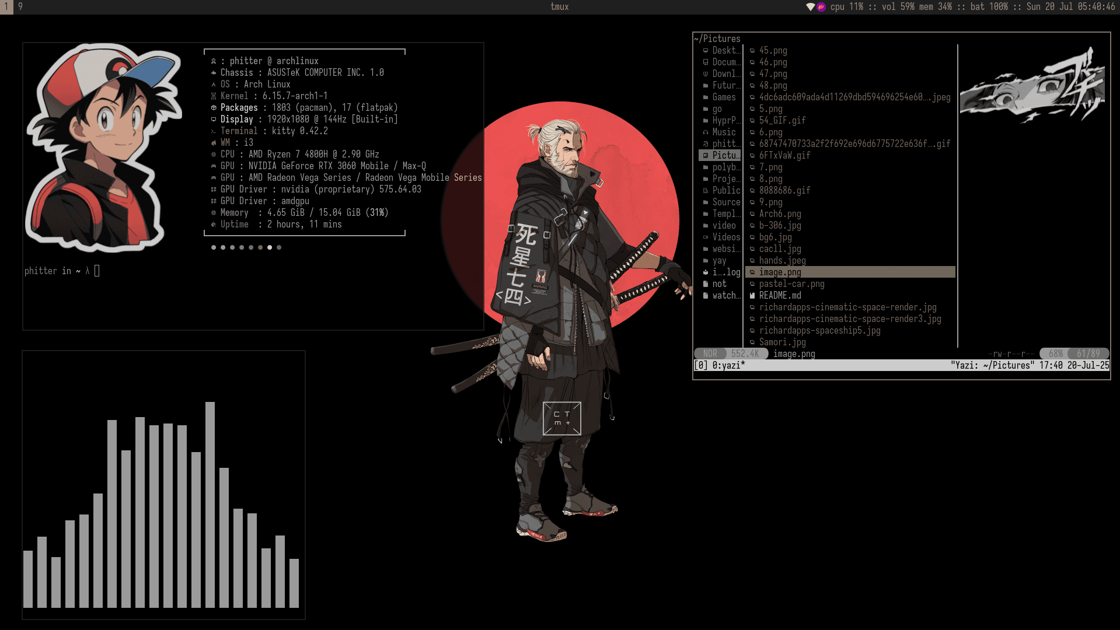Click the Music folder headphones icon in yazi sidebar
This screenshot has width=1120, height=630.
706,132
